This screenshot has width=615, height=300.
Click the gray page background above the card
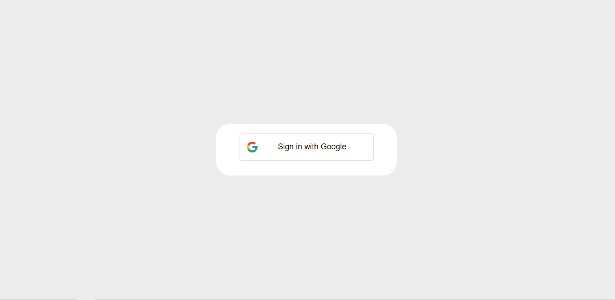coord(306,63)
